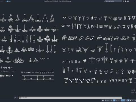Click annotation scale icon in status bar

click(x=133, y=100)
